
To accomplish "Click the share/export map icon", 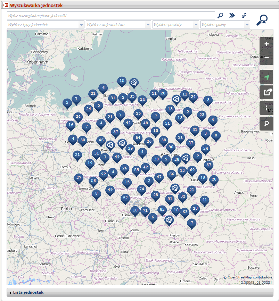I will tap(266, 92).
